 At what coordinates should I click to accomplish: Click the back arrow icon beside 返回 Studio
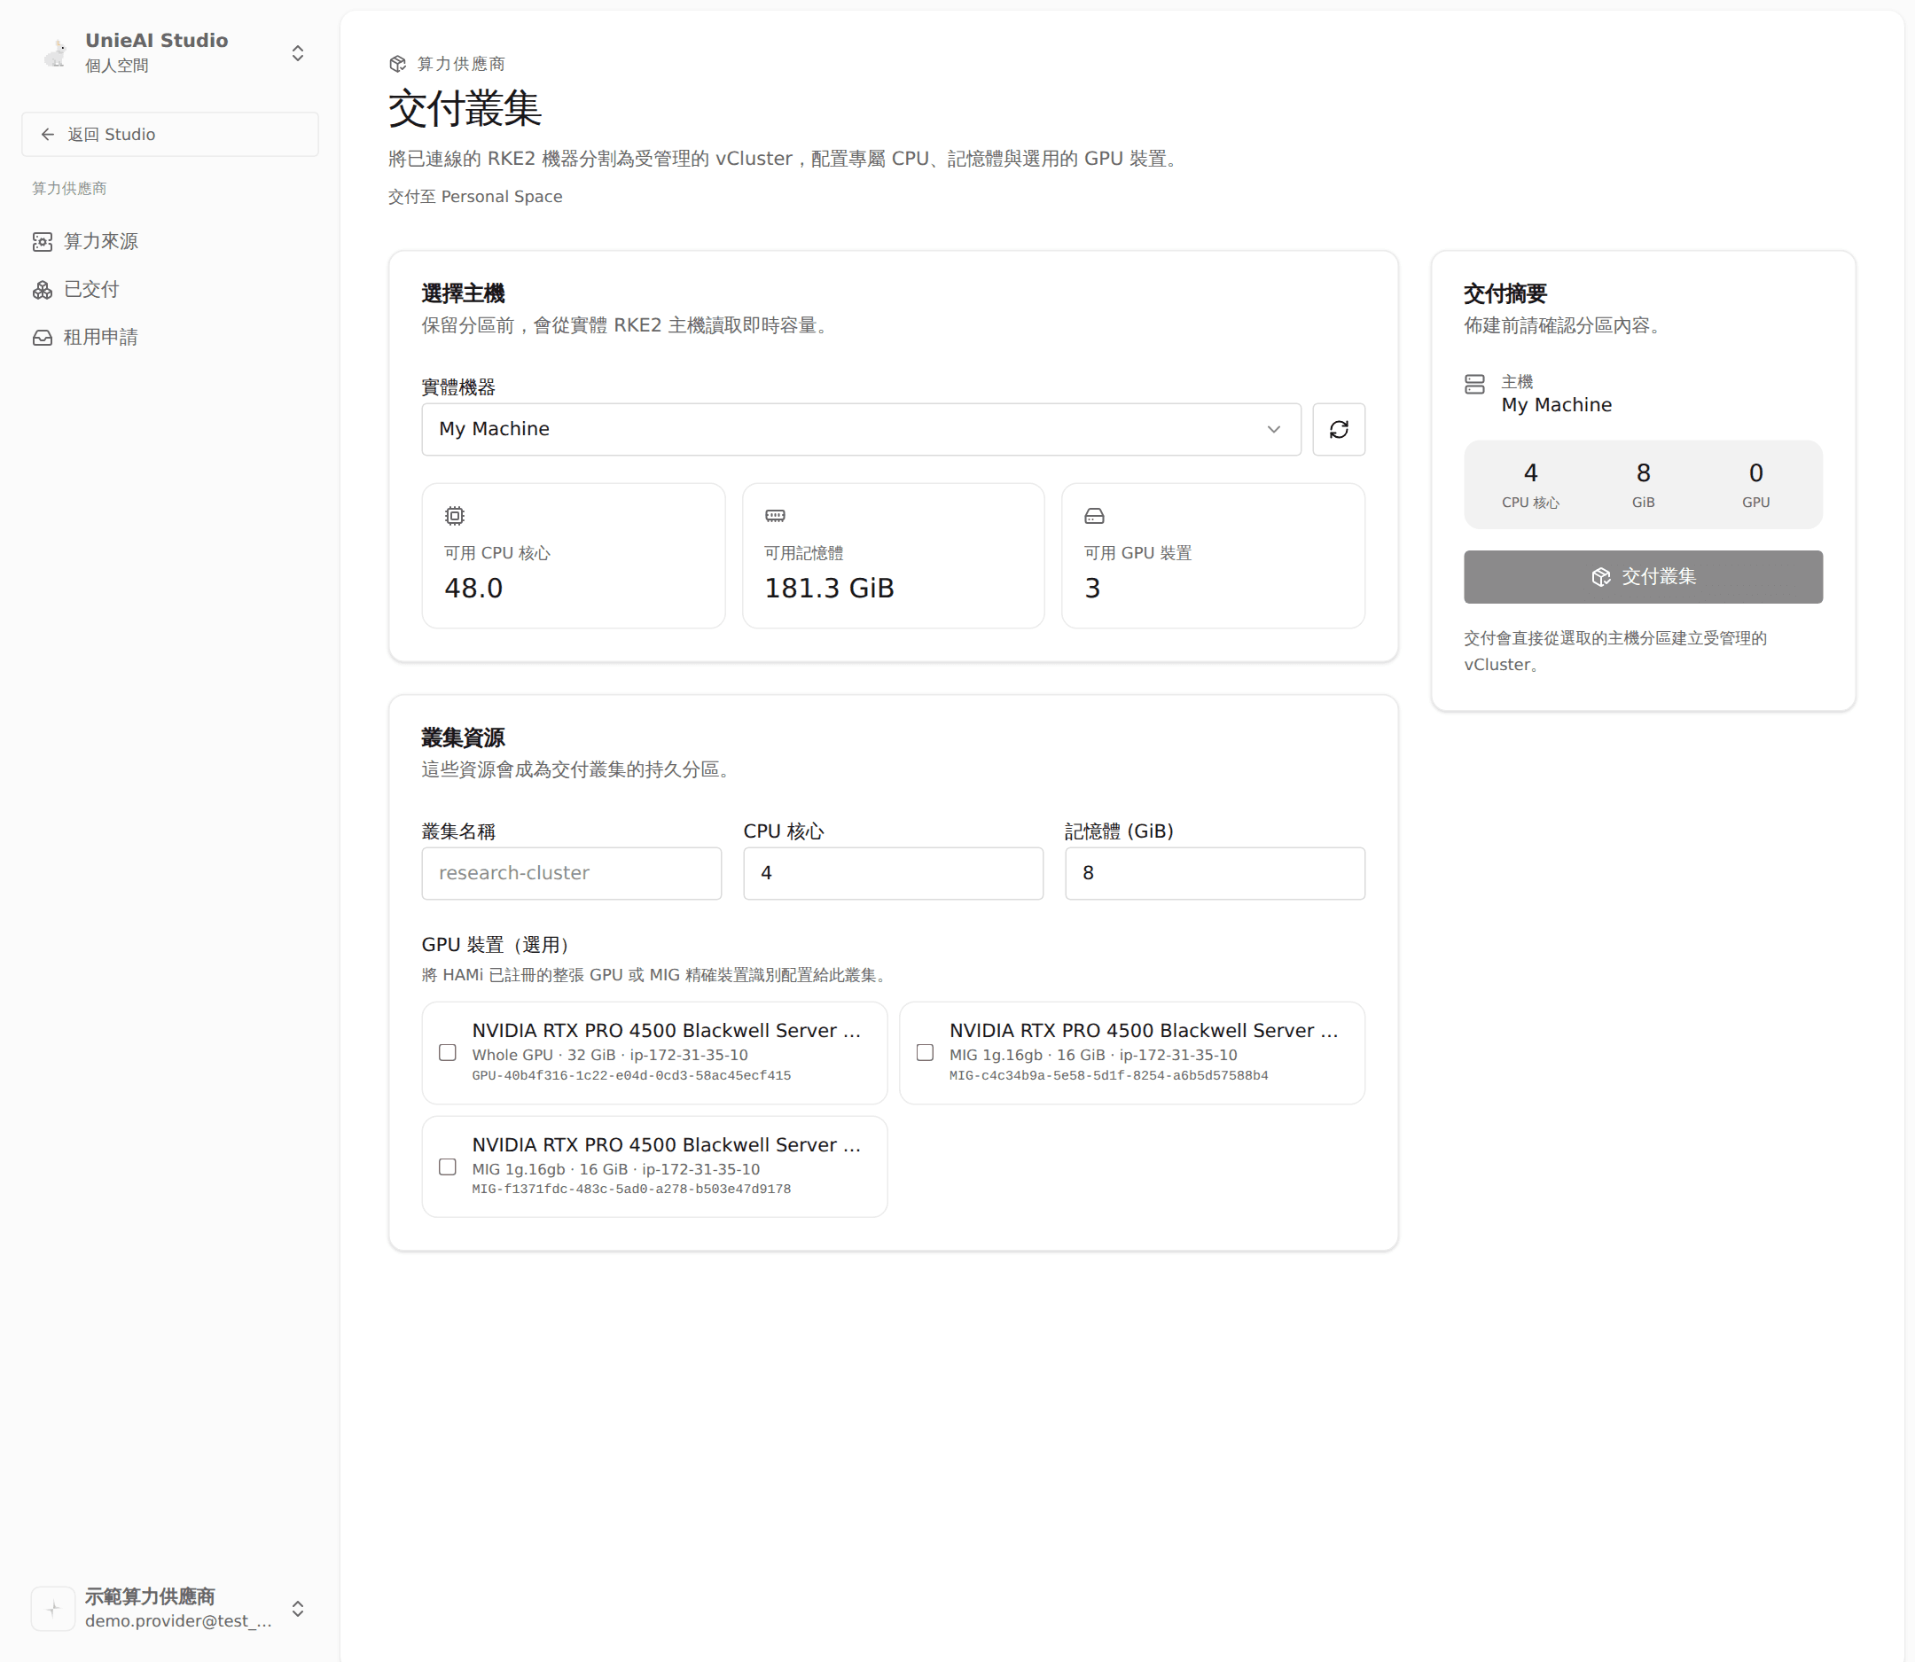(x=47, y=135)
